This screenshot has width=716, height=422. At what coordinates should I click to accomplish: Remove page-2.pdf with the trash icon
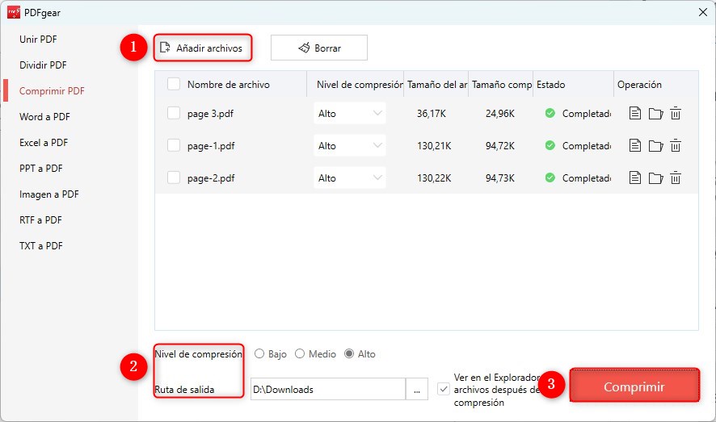(676, 178)
